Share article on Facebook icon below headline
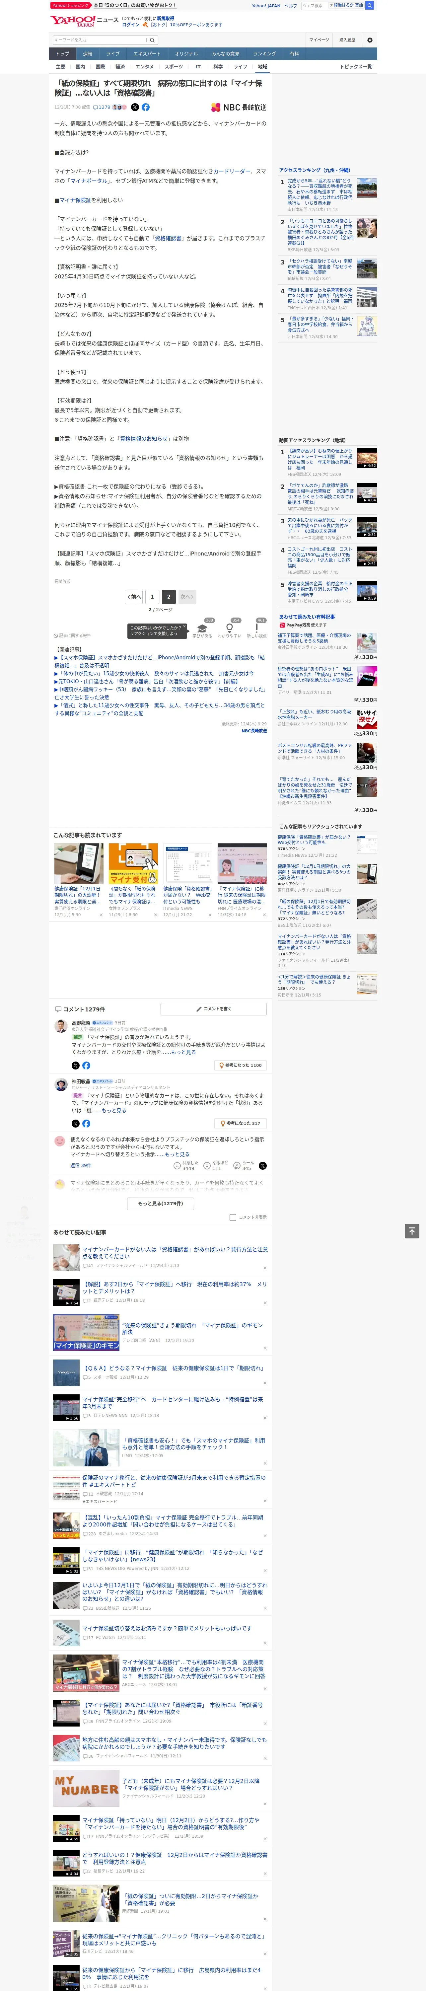Viewport: 426px width, 1991px height. (145, 108)
